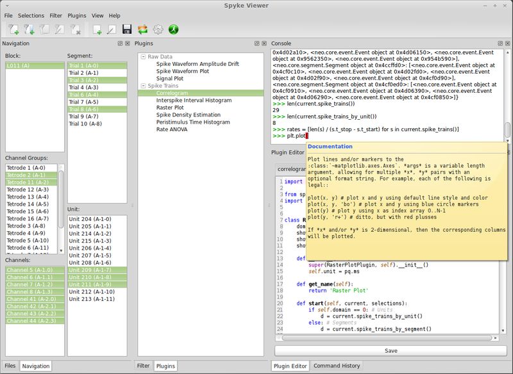Click the console input line plt.plot
This screenshot has width=513, height=374.
pos(296,136)
